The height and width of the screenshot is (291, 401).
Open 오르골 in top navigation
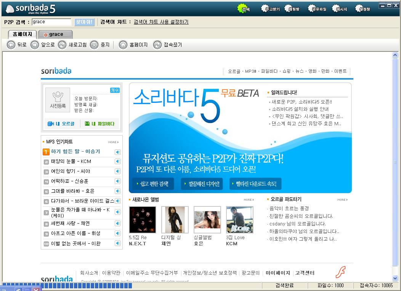click(234, 71)
